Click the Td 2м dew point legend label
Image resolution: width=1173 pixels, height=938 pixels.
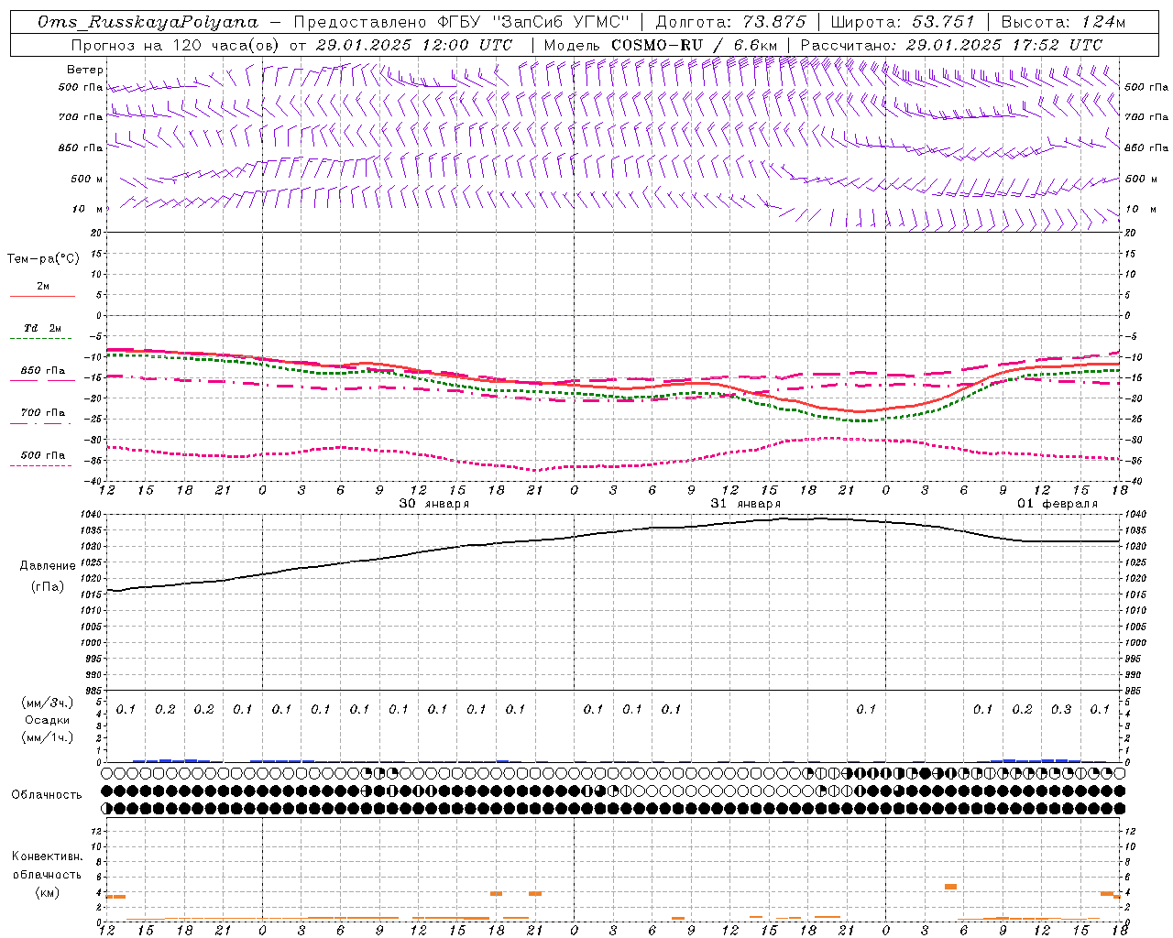point(43,328)
